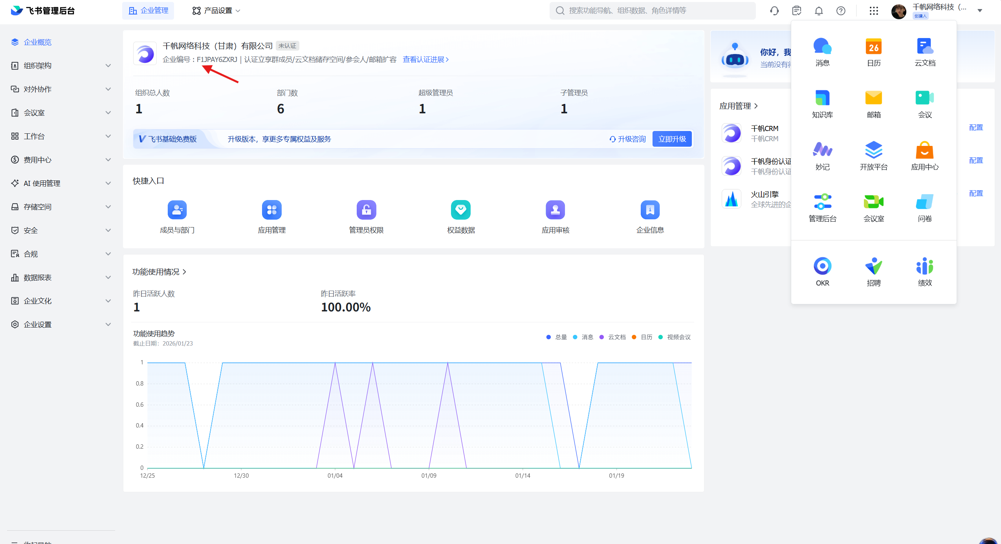Click the 立即升级 button
Screen dimensions: 1001x544
point(672,139)
